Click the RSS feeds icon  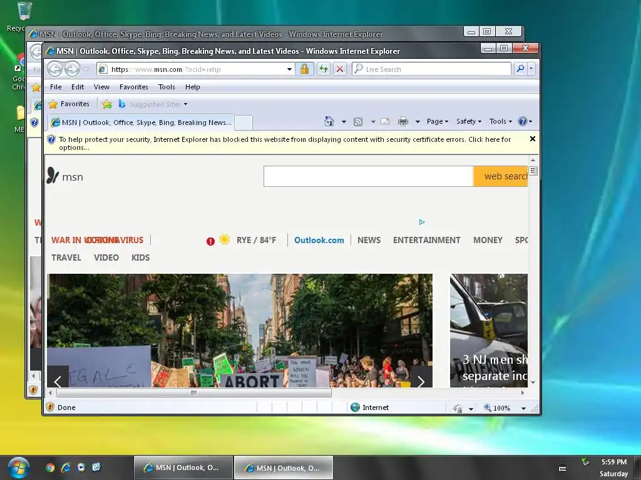(358, 122)
